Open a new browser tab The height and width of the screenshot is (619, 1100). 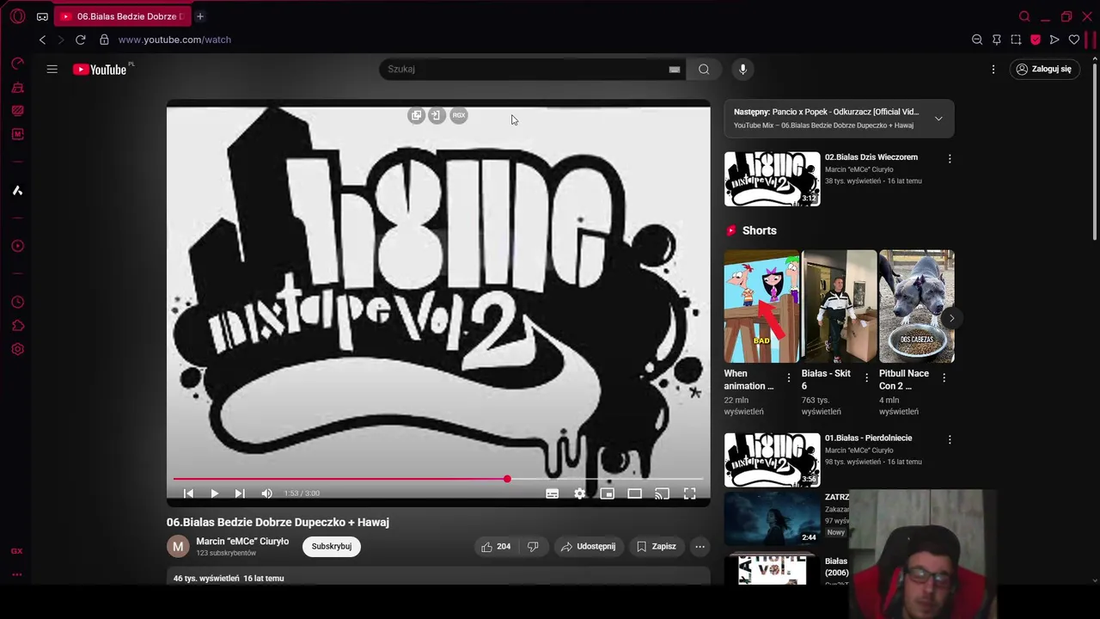point(199,16)
